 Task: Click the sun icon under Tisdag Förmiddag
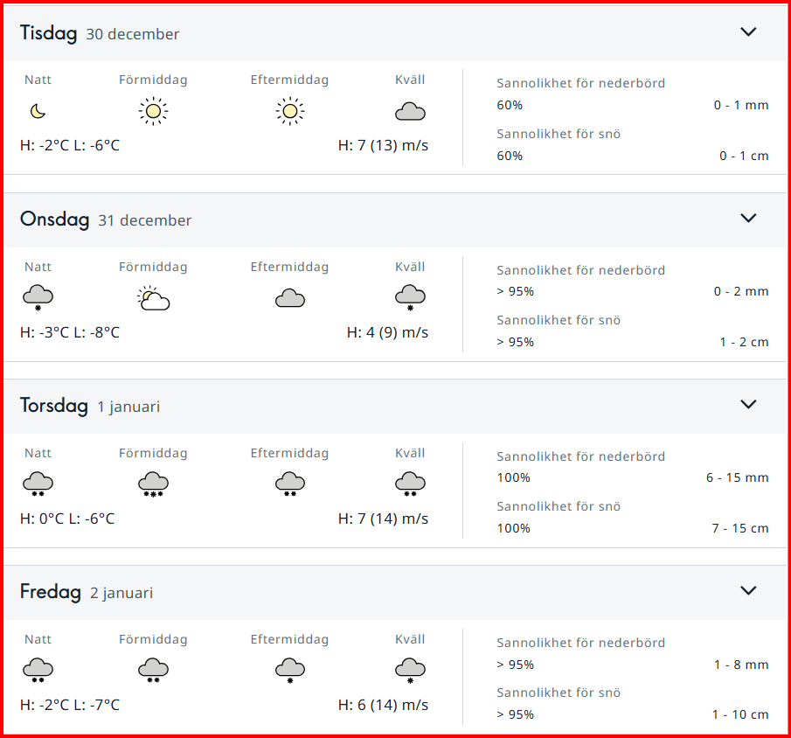(153, 111)
